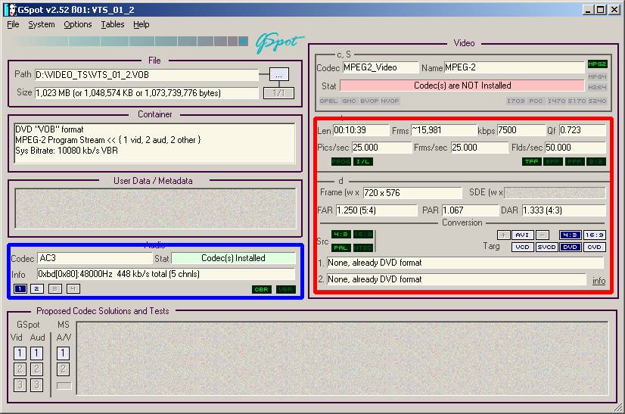625x414 pixels.
Task: Click MS A/V test button 1
Action: (63, 353)
